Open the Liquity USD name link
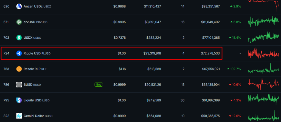Viewport: 281px width, 122px height. point(32,100)
